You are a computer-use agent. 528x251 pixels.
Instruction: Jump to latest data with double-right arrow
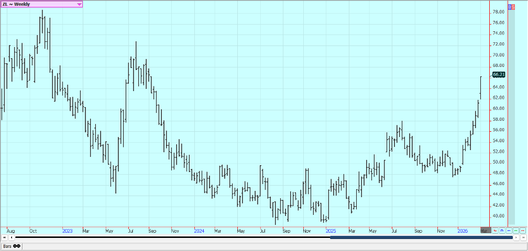pyautogui.click(x=523, y=237)
